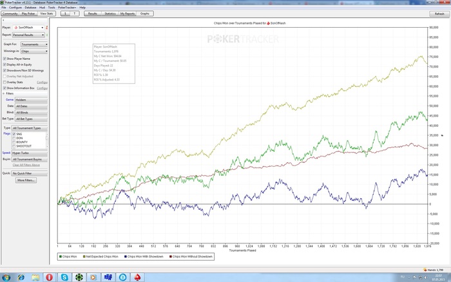This screenshot has height=282, width=451.
Task: Click the Hands status bar icon
Action: 425,270
